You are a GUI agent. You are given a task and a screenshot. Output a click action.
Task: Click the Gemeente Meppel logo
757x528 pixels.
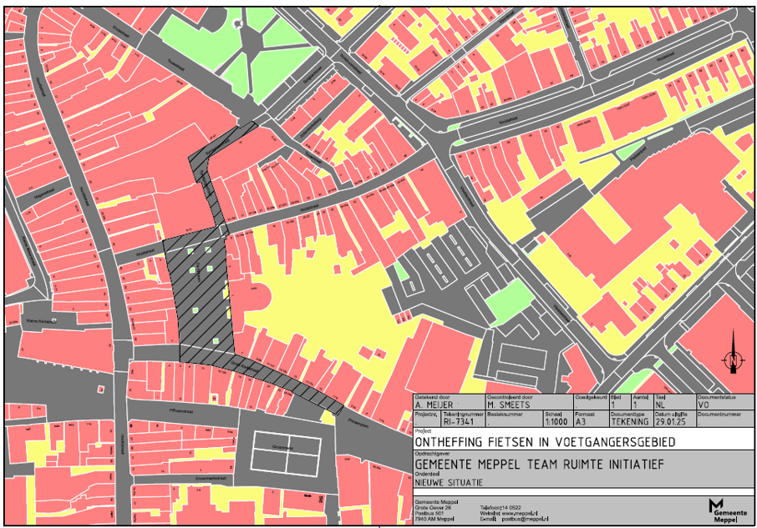725,507
